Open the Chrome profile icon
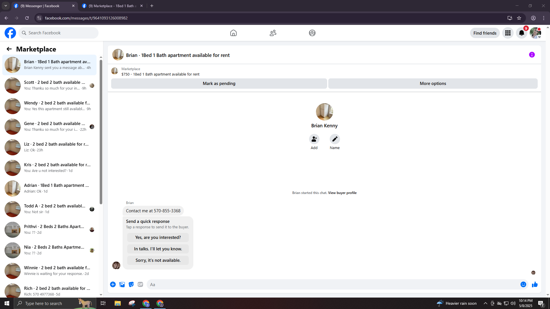 (533, 18)
